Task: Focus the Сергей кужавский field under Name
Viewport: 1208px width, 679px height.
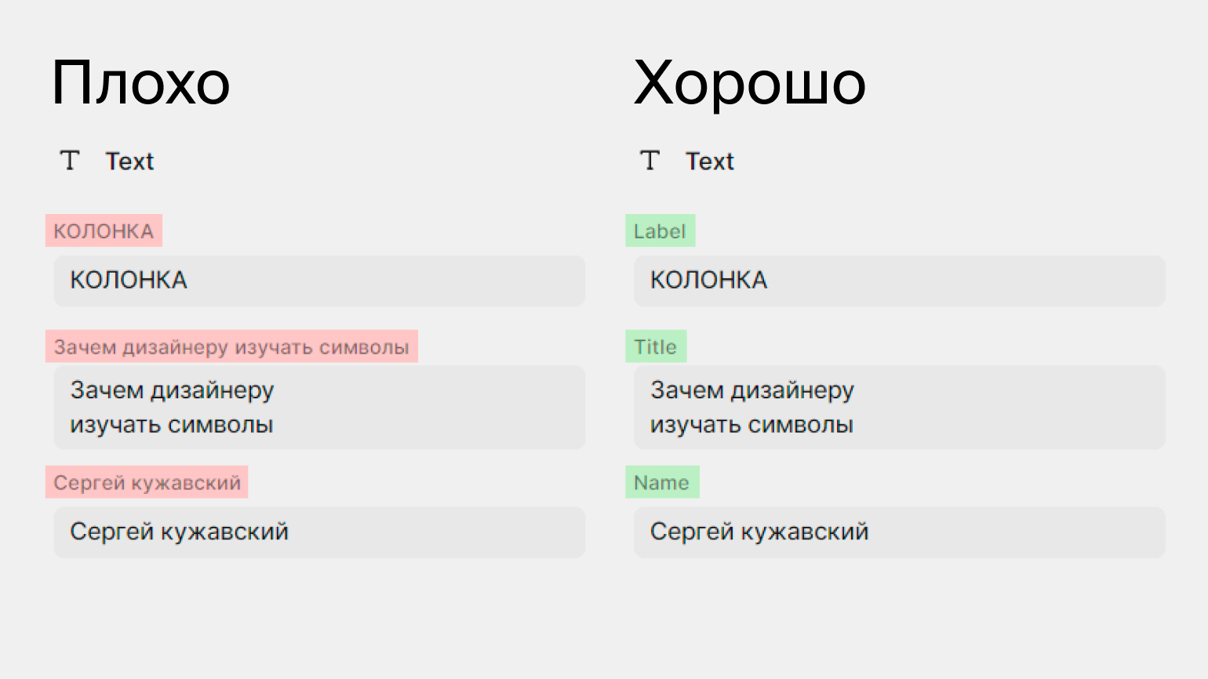Action: (899, 532)
